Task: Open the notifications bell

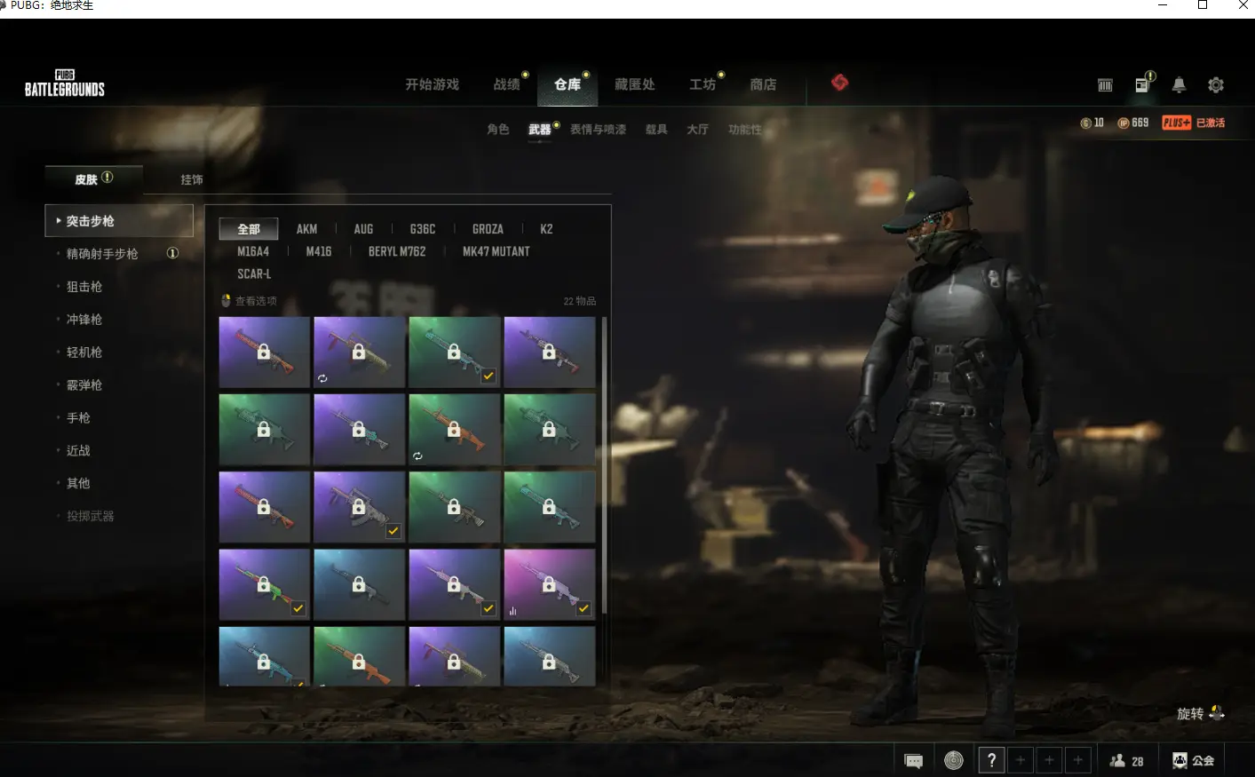Action: [x=1179, y=85]
